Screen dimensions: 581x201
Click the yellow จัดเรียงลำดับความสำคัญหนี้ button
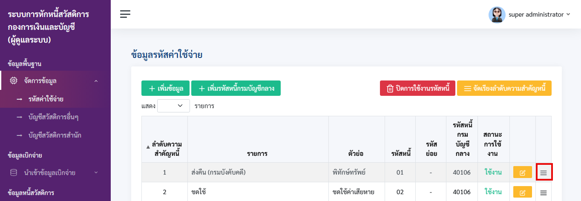pyautogui.click(x=504, y=88)
